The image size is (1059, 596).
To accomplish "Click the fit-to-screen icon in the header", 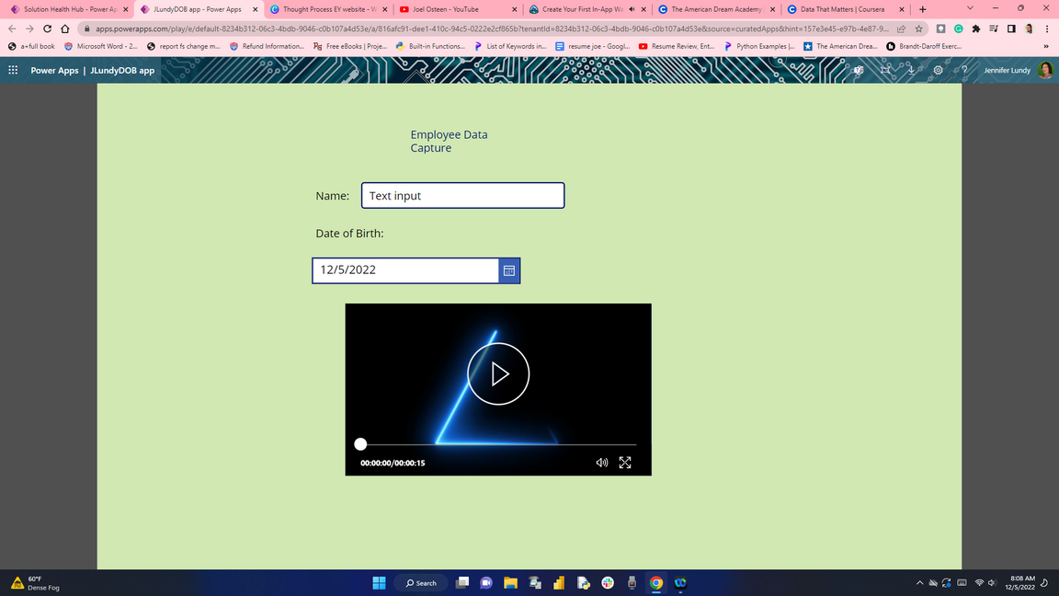I will point(885,70).
